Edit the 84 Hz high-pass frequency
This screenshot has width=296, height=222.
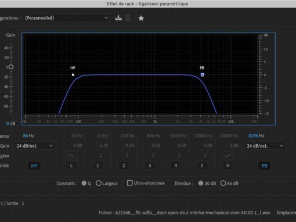(28, 136)
